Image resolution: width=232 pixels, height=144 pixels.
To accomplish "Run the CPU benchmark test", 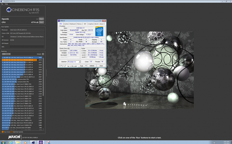I will (42, 22).
